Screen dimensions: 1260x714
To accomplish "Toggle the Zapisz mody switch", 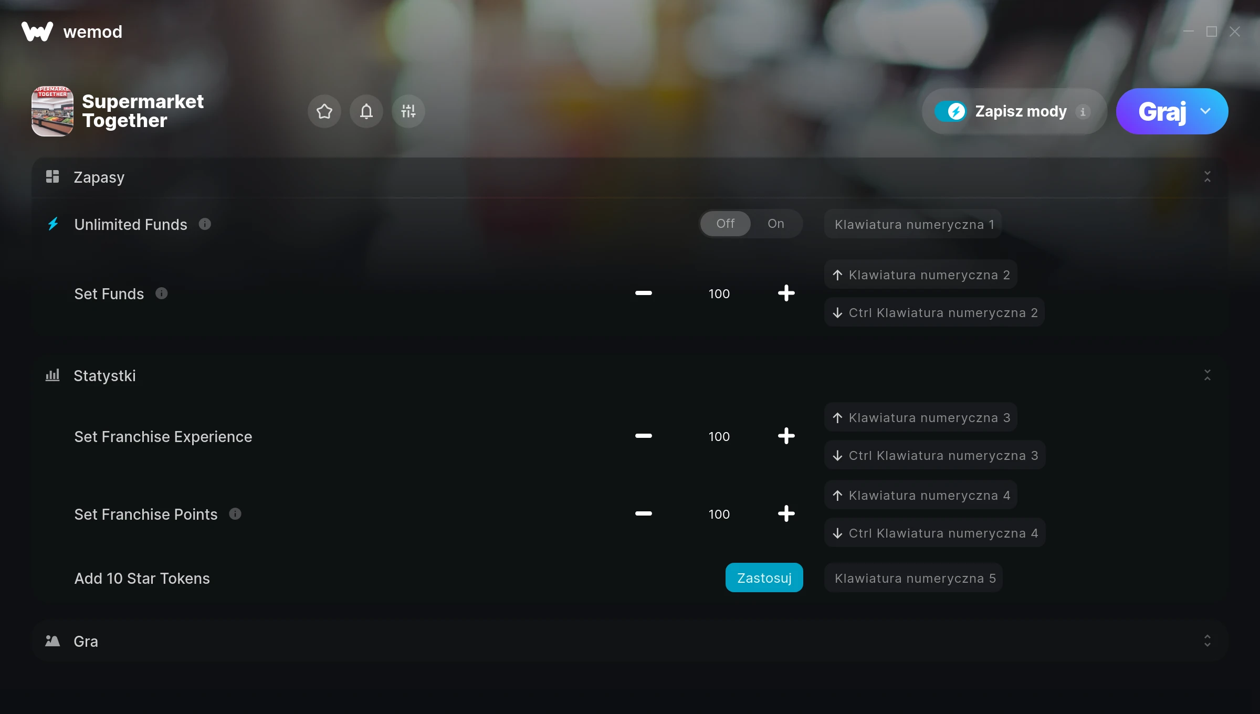I will pos(950,111).
